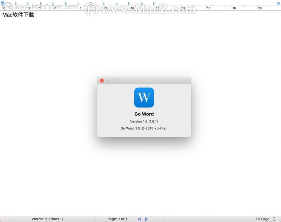Select the first tab stop after left indent

point(16,3)
